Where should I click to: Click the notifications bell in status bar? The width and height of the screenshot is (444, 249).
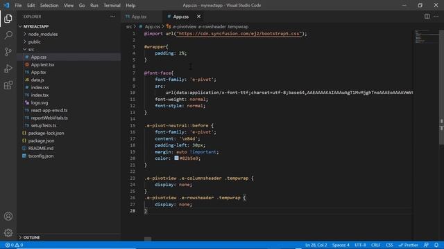(436, 245)
